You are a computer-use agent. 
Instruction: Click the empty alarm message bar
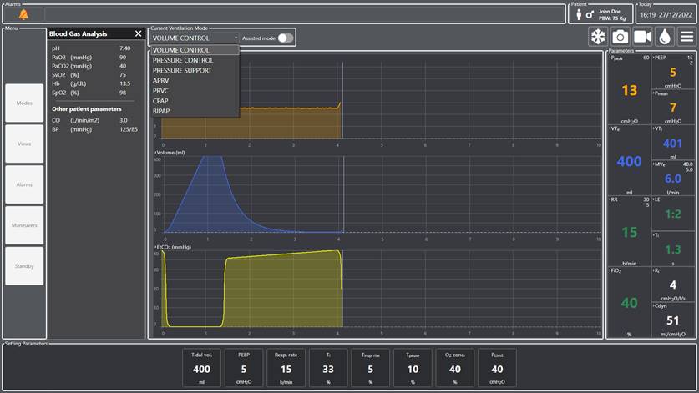pos(305,14)
